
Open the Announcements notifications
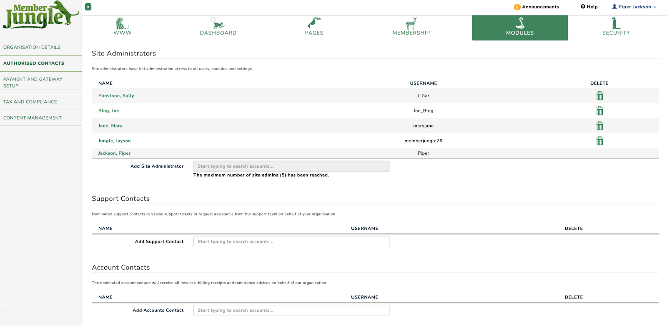click(537, 7)
